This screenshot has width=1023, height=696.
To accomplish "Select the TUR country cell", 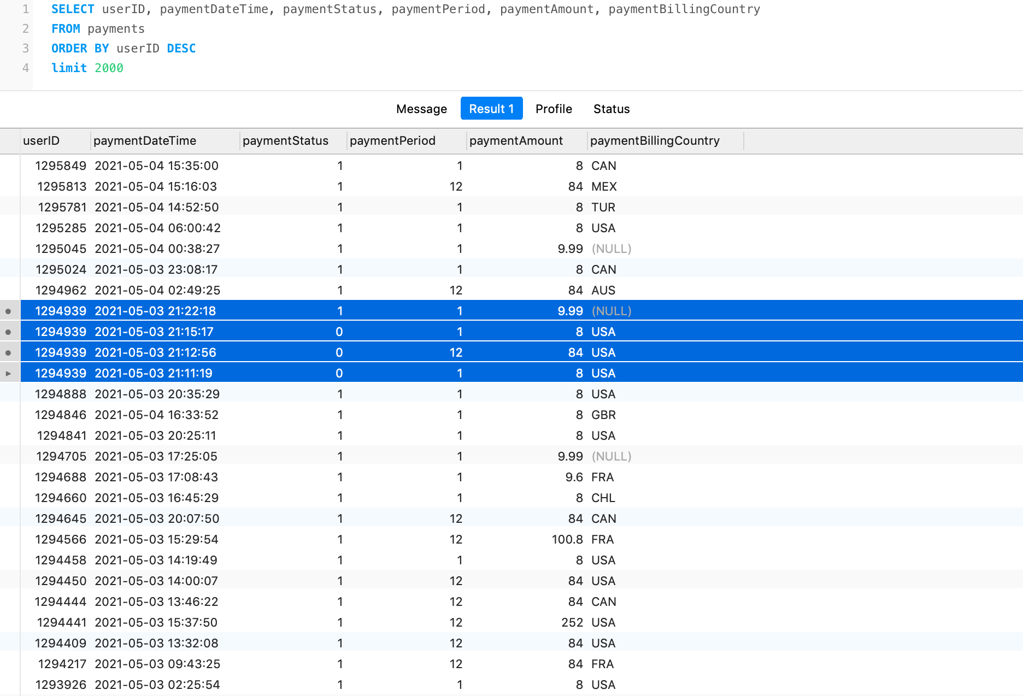I will (x=603, y=207).
